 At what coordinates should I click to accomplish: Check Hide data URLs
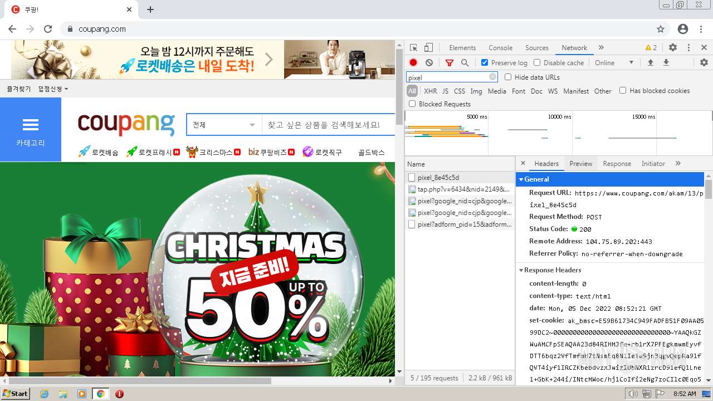click(x=508, y=77)
